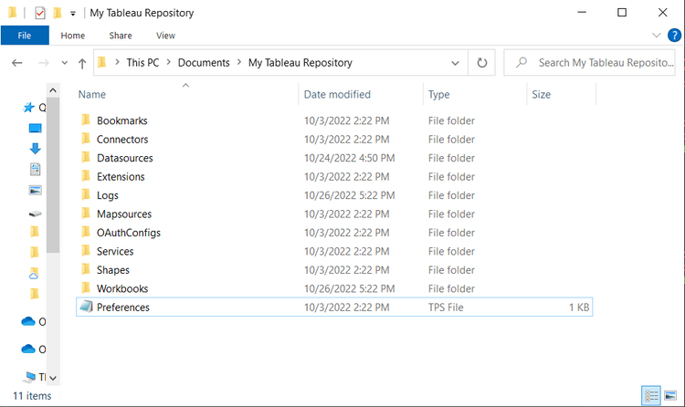The width and height of the screenshot is (685, 407).
Task: Select the Mapsources folder icon
Action: (86, 214)
